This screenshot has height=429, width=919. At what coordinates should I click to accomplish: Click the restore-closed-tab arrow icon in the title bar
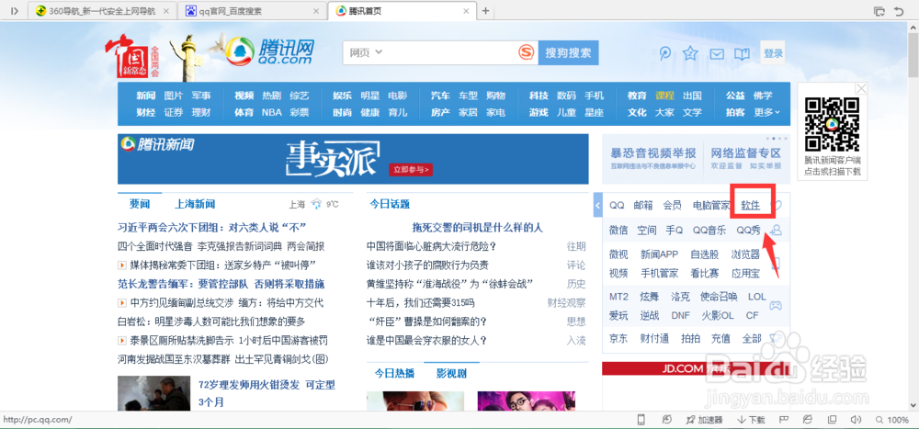(899, 11)
